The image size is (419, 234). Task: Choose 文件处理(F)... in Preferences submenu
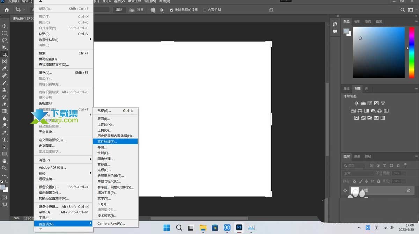click(115, 141)
